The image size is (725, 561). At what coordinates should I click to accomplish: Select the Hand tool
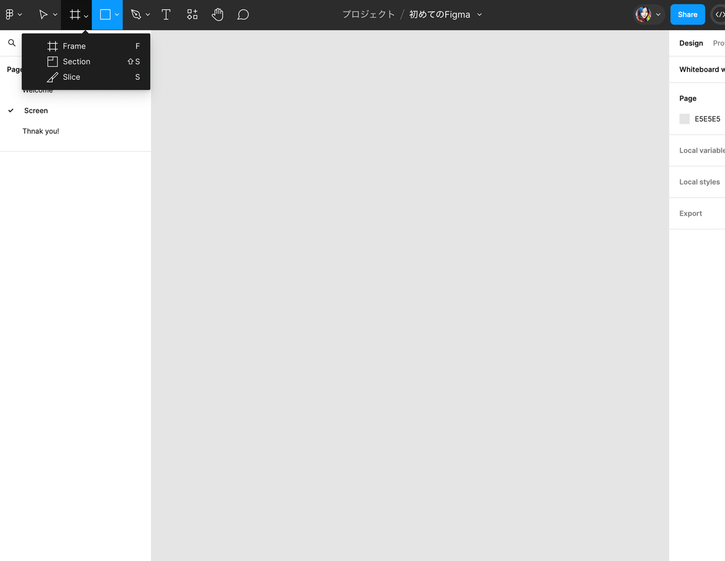coord(217,14)
